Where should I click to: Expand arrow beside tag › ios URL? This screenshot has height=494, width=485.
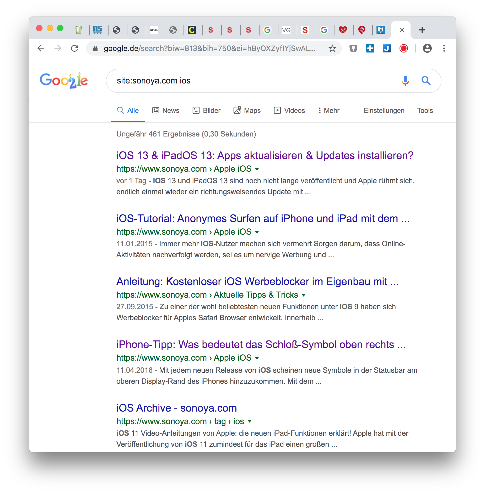(x=250, y=422)
